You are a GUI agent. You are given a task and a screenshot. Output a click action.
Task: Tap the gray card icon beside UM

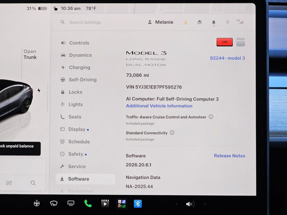pos(240,42)
